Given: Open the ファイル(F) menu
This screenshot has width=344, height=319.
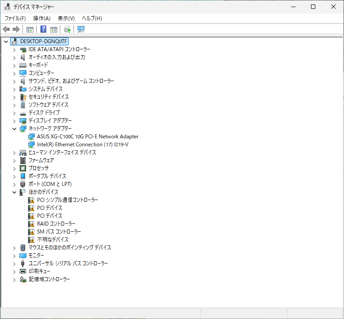Looking at the screenshot, I should coord(15,19).
